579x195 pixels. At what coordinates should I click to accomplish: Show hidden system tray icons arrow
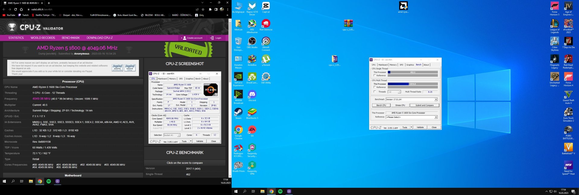[x=546, y=191]
